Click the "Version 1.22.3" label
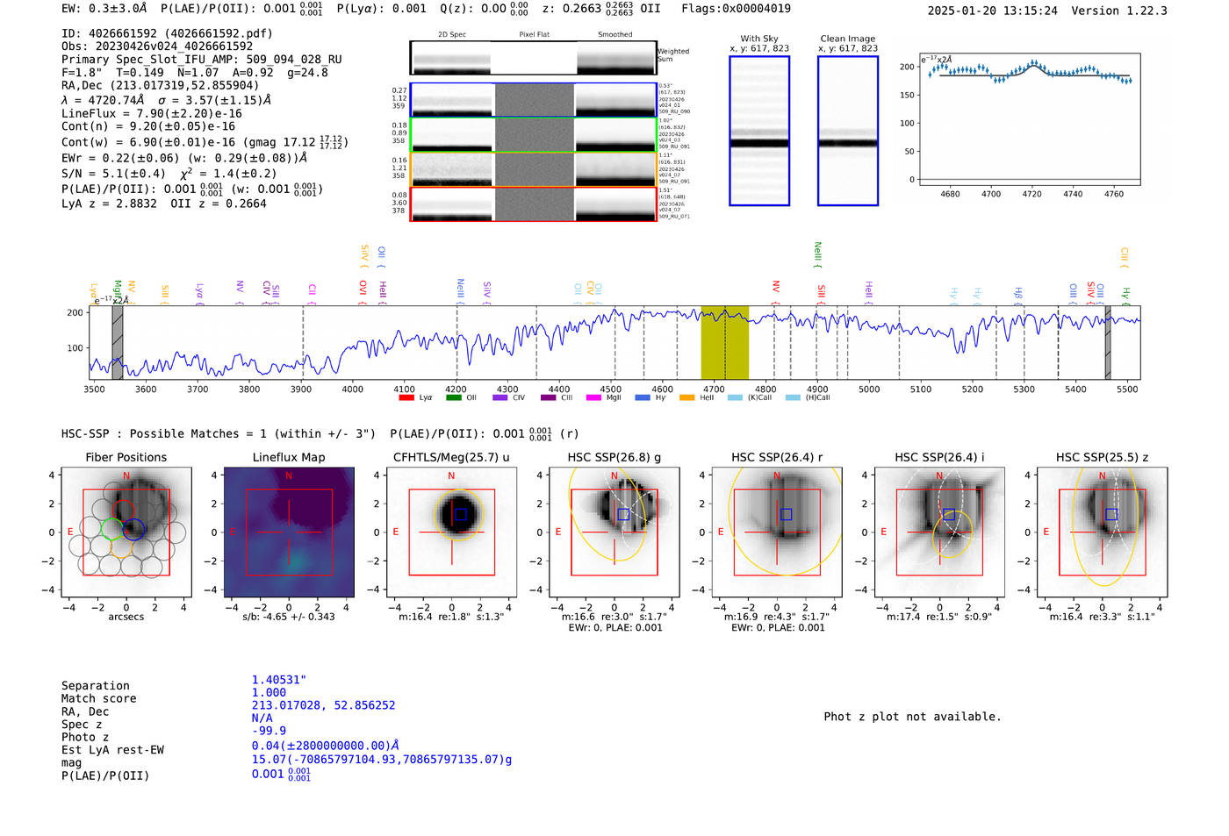The image size is (1229, 836). tap(1119, 11)
